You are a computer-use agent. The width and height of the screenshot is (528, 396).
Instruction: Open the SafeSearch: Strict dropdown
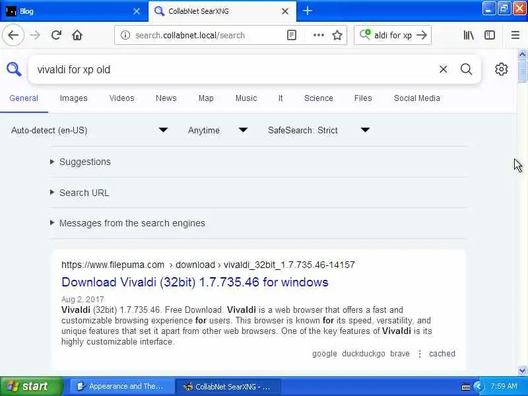318,130
